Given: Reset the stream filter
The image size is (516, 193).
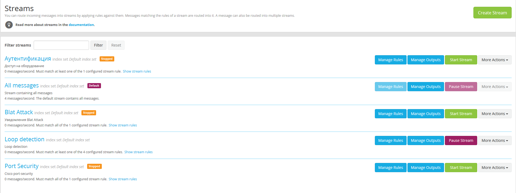Looking at the screenshot, I should 116,45.
